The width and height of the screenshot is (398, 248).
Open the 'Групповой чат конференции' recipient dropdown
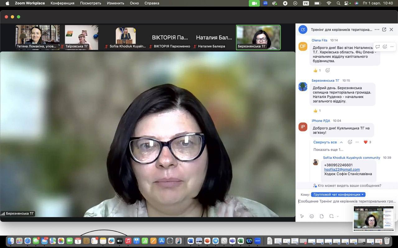pyautogui.click(x=338, y=194)
